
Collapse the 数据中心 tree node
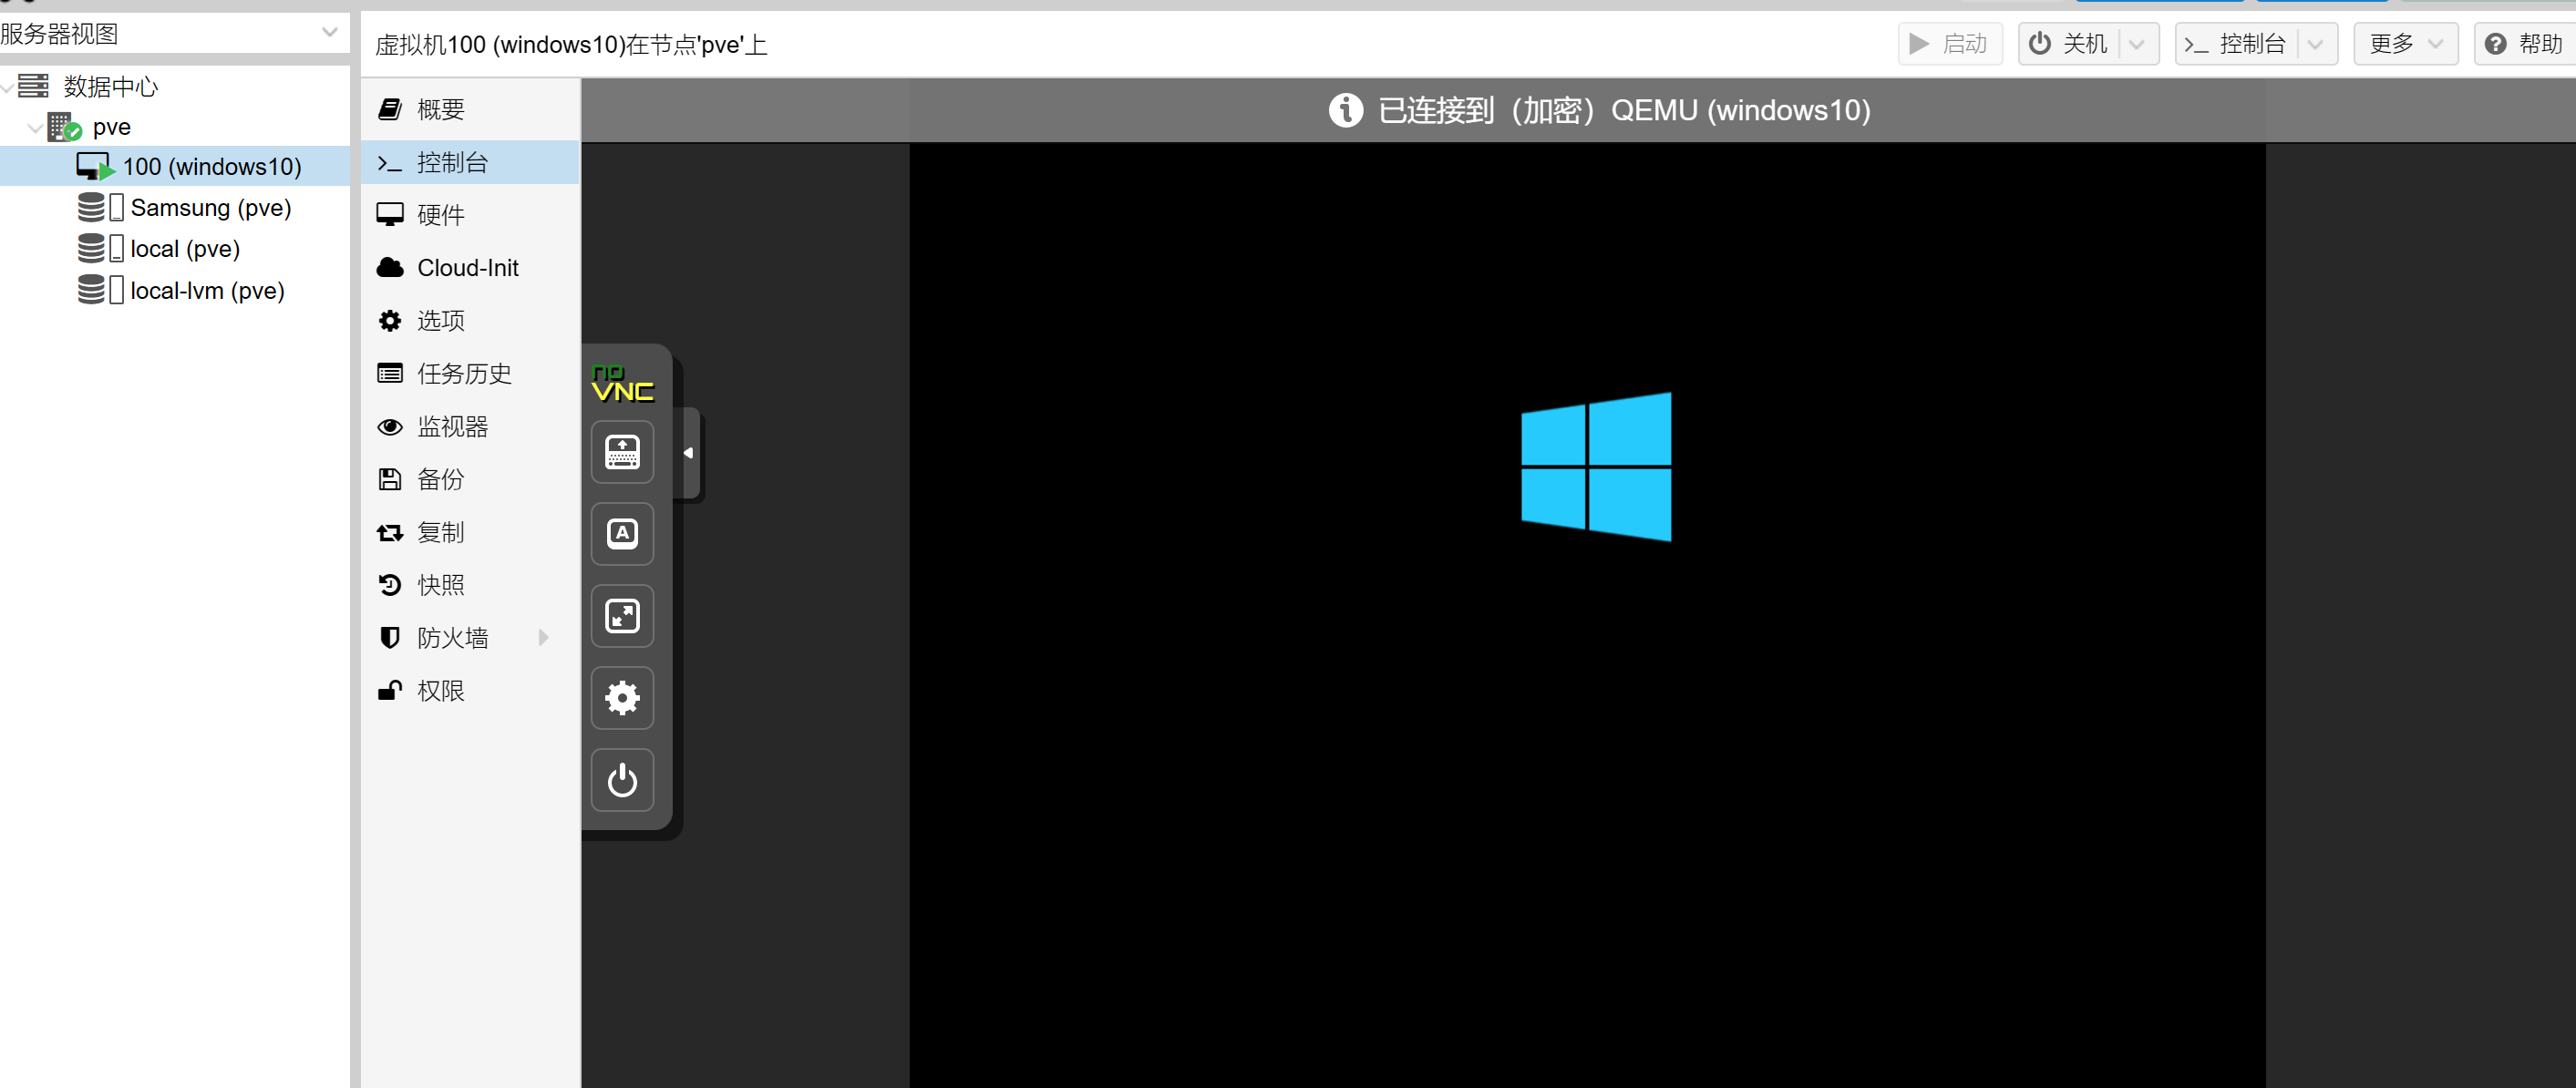(8, 87)
